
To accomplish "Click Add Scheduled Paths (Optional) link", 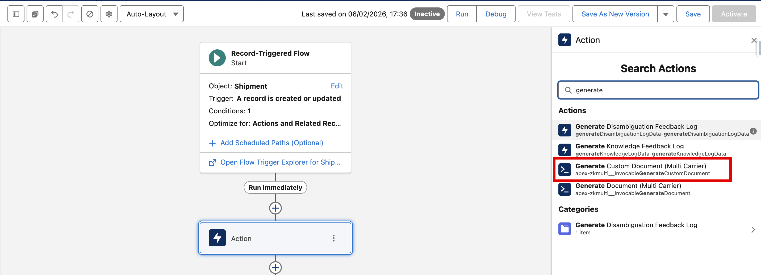I will [271, 143].
